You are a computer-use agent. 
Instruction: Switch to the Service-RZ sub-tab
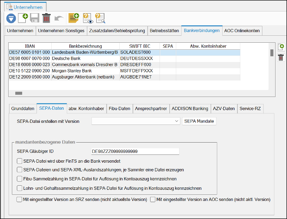[250, 108]
